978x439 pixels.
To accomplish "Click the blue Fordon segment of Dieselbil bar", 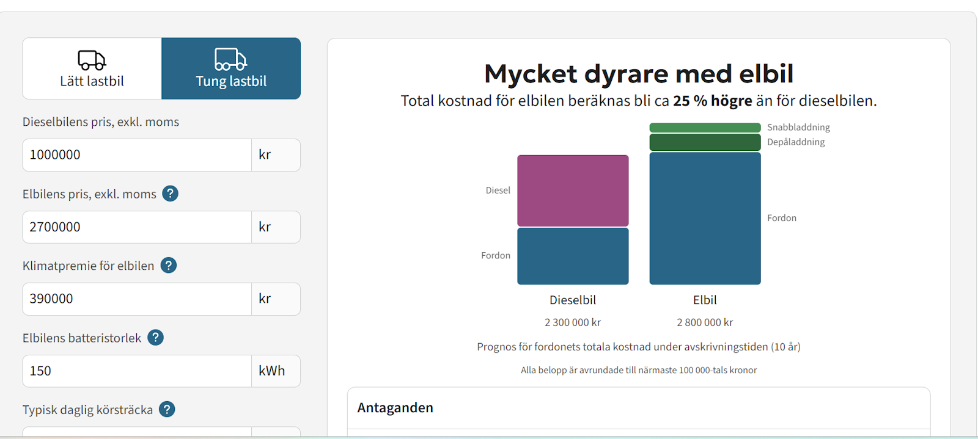I will pos(573,256).
